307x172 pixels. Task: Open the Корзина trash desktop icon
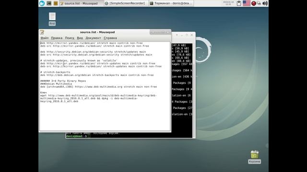coord(254,157)
